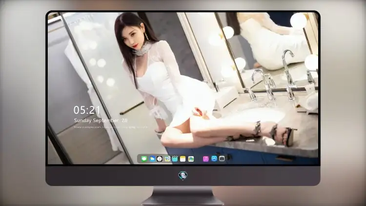The image size is (366, 206).
Task: Open the pink Music app in the dock
Action: point(205,159)
